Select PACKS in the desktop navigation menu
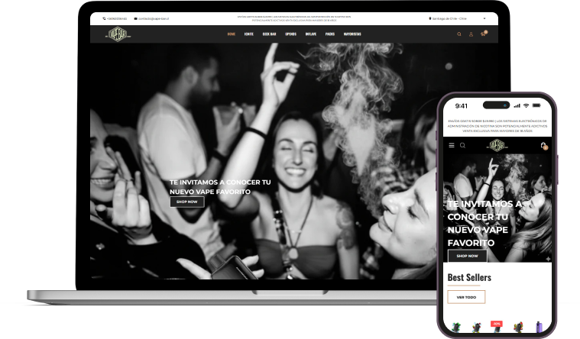 pyautogui.click(x=330, y=34)
